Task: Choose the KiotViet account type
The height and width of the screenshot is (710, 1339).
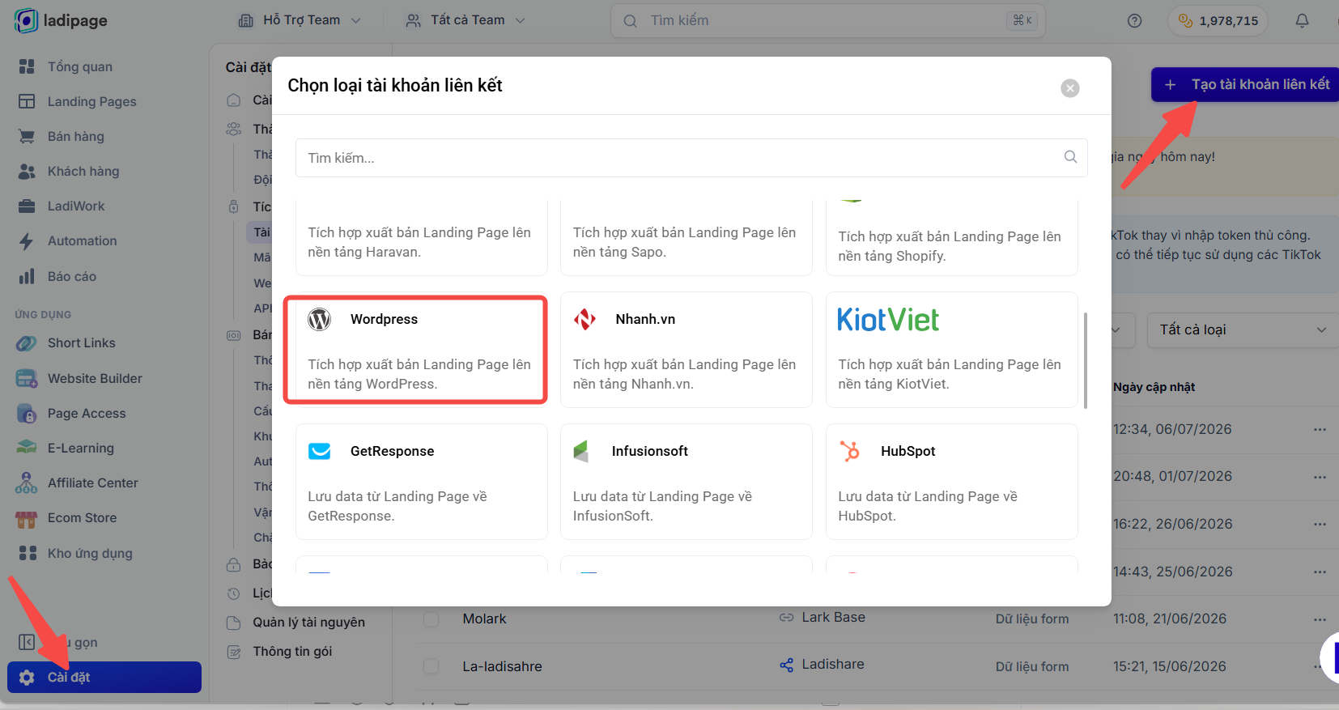Action: click(952, 350)
